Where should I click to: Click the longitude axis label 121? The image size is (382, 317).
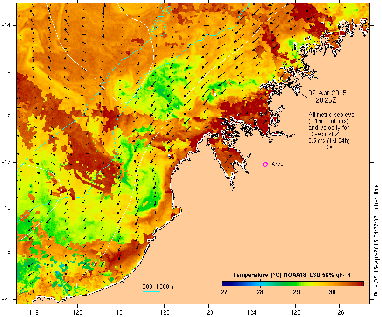click(x=121, y=312)
